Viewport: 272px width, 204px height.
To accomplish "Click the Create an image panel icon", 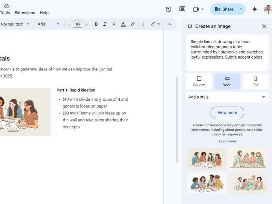I will coord(190,27).
